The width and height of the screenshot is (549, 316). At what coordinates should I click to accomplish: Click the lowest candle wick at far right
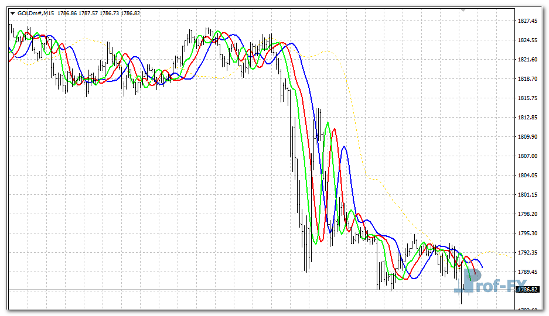(x=462, y=303)
